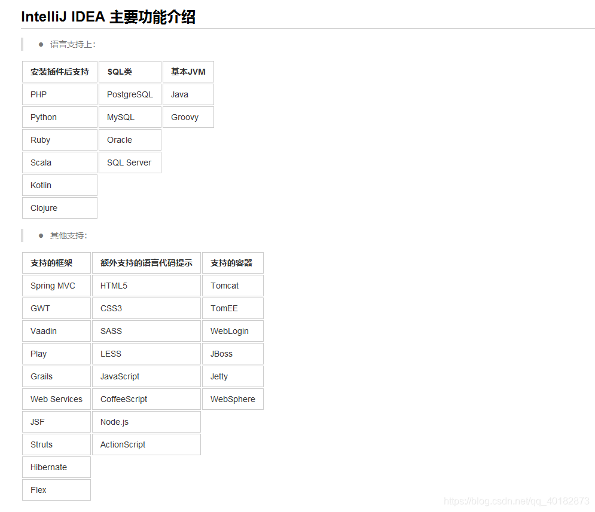Select the 额外支持的语言代码提示 column header
The width and height of the screenshot is (595, 512).
147,263
